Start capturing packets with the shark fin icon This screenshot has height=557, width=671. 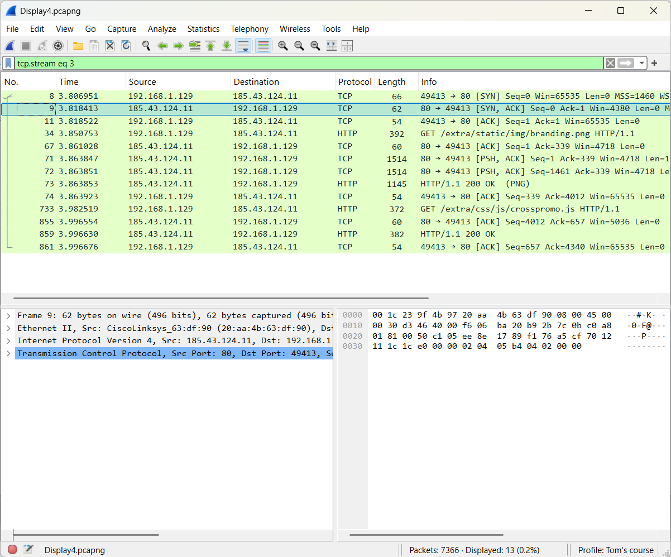[x=10, y=46]
